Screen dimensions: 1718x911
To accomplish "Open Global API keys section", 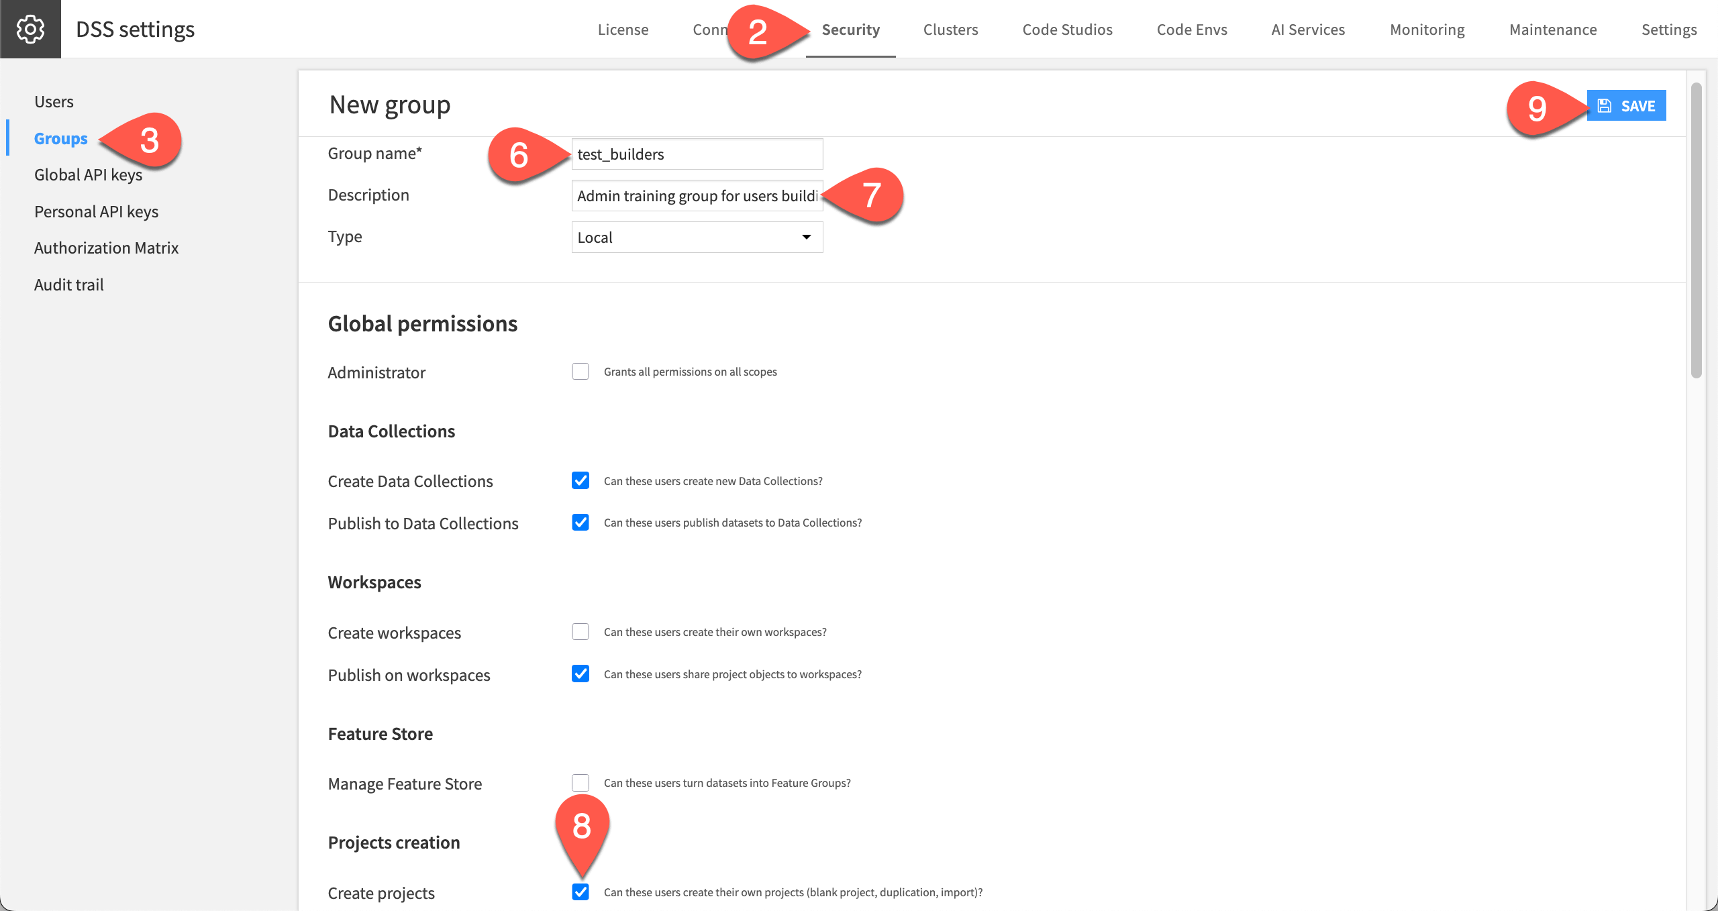I will (x=88, y=174).
